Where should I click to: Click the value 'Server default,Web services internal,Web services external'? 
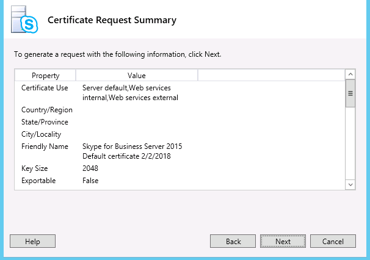130,93
